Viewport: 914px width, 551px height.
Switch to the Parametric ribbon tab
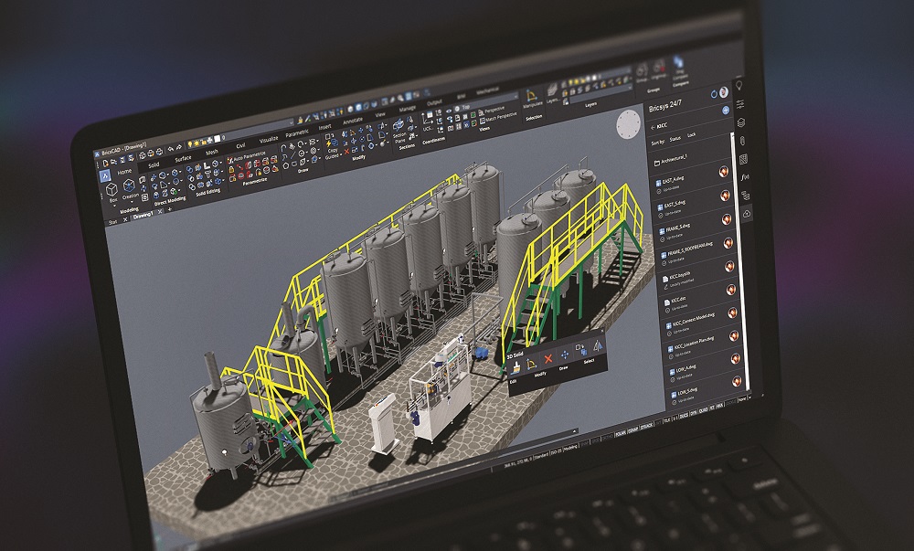(297, 133)
